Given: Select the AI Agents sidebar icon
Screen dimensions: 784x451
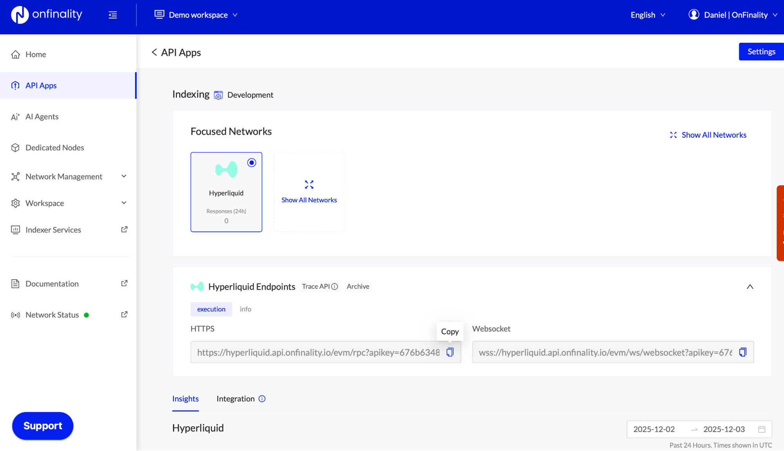Looking at the screenshot, I should point(15,116).
